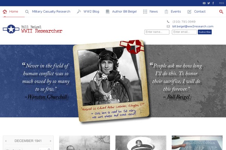Click the Bill Beigel WWII Researcher logo text
The width and height of the screenshot is (226, 150).
42,29
